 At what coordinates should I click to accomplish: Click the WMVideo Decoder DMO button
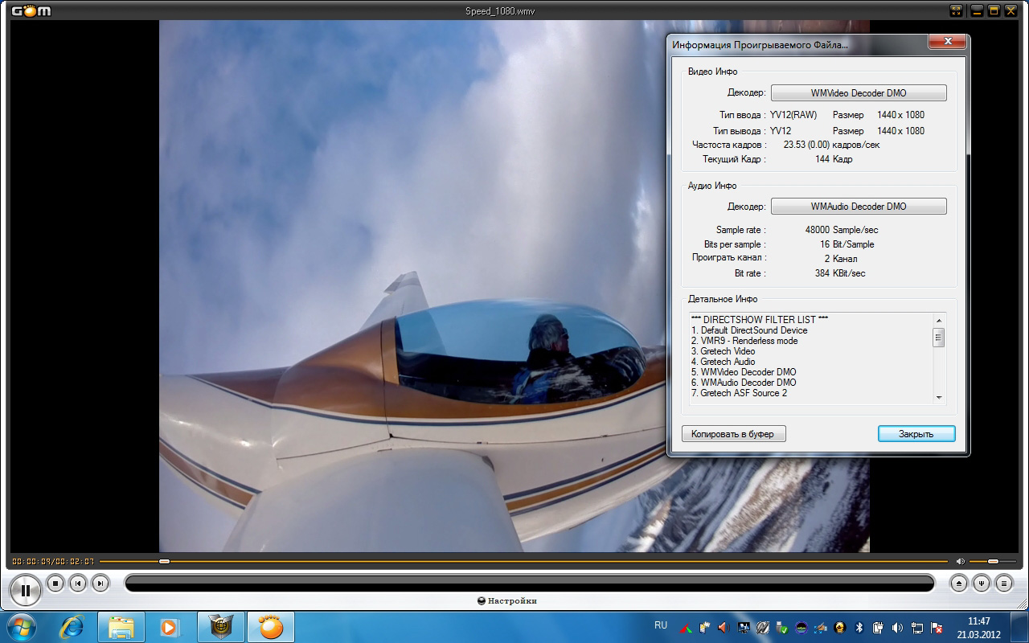coord(858,93)
